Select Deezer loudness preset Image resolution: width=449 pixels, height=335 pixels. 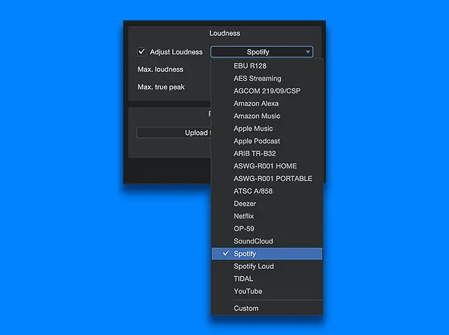[246, 204]
